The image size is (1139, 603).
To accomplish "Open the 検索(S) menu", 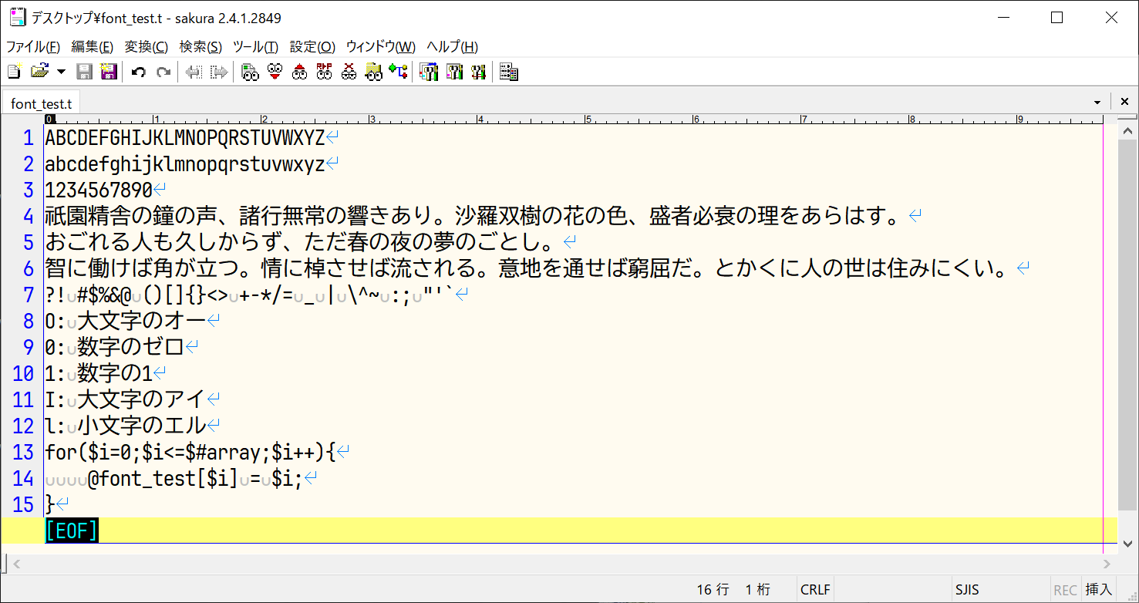I will (x=201, y=46).
